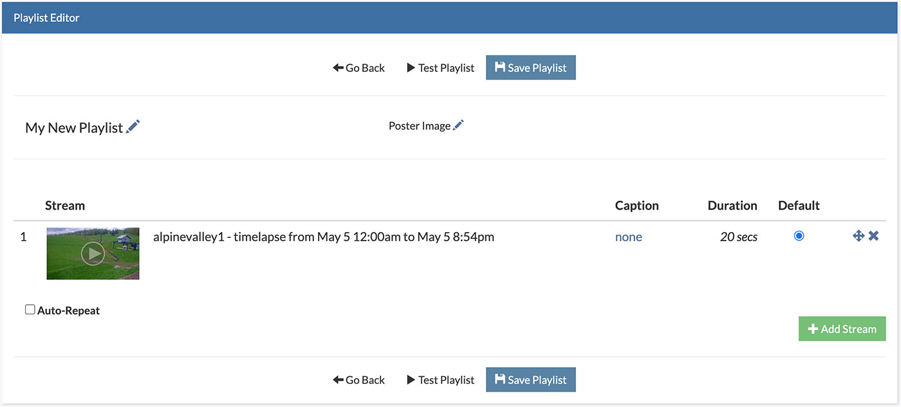901x407 pixels.
Task: Click the bottom Go Back link
Action: coord(359,379)
